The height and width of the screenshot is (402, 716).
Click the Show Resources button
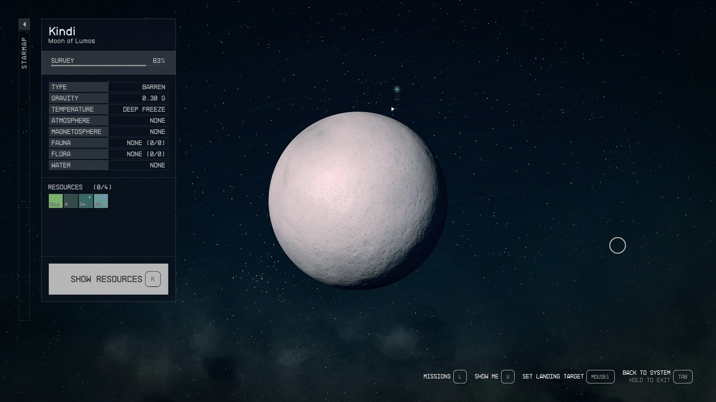coord(108,279)
